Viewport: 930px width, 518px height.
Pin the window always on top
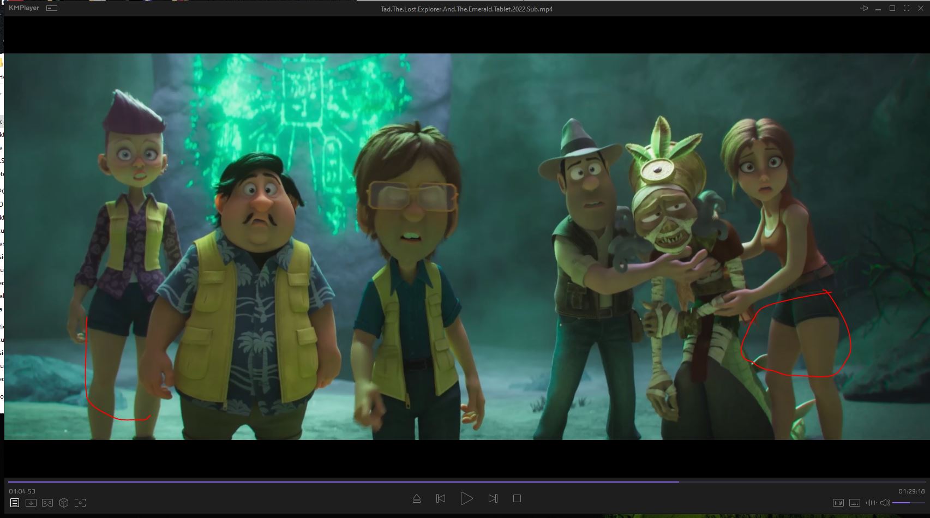pyautogui.click(x=864, y=9)
